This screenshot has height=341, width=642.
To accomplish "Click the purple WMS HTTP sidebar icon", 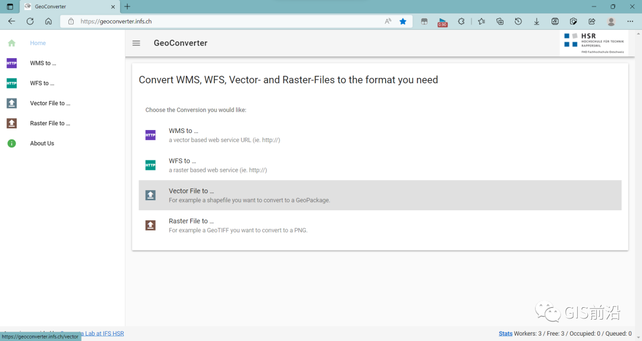I will [x=11, y=63].
